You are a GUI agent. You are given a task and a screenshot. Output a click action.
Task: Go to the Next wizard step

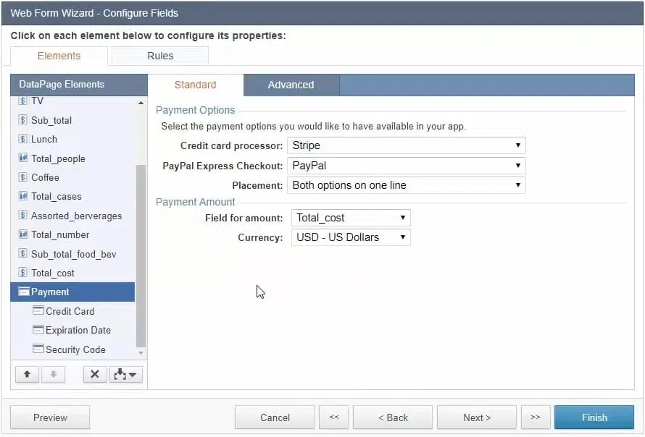477,417
